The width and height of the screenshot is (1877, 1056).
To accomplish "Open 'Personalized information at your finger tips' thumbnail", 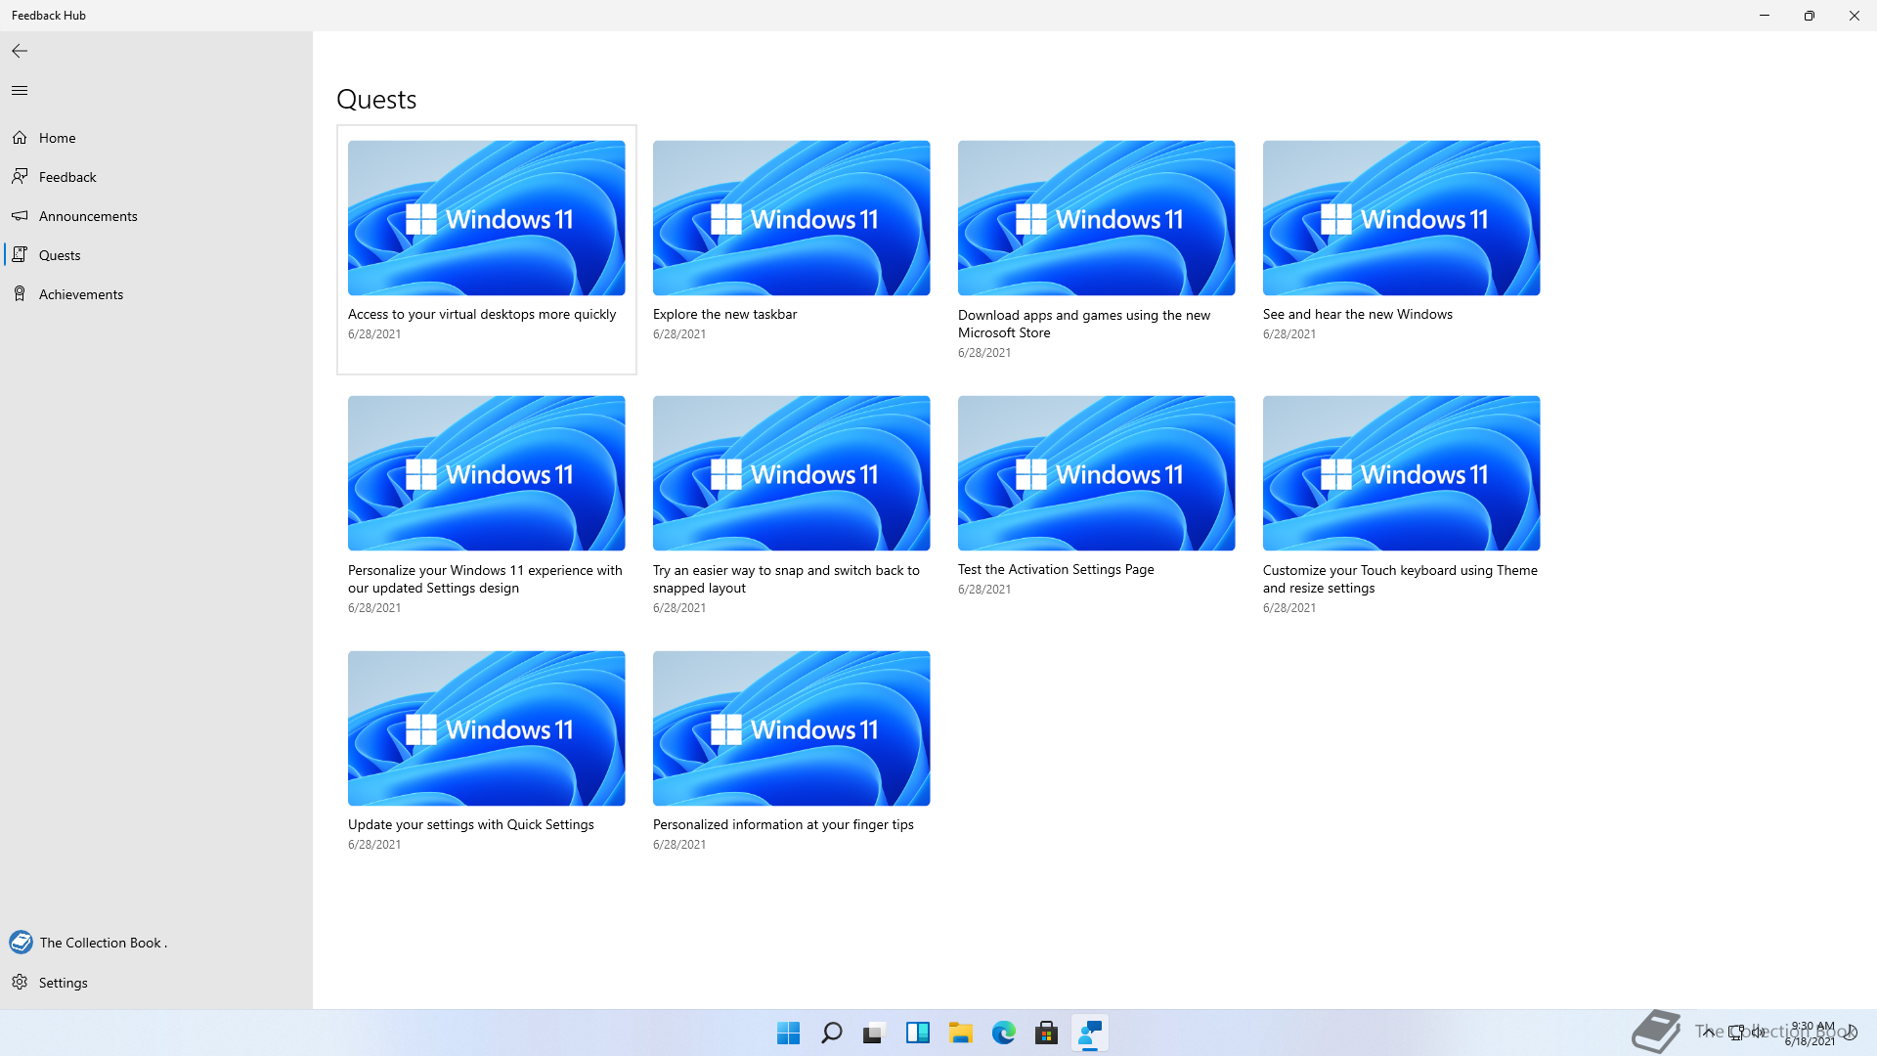I will tap(791, 728).
